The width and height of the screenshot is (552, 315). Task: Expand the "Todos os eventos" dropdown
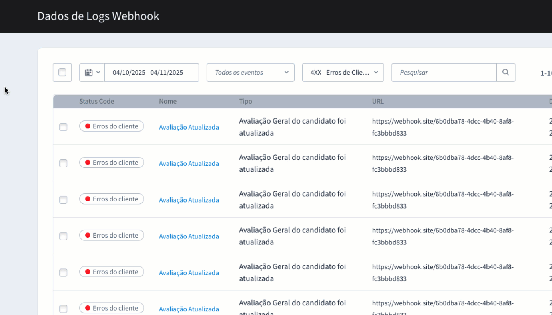[250, 73]
